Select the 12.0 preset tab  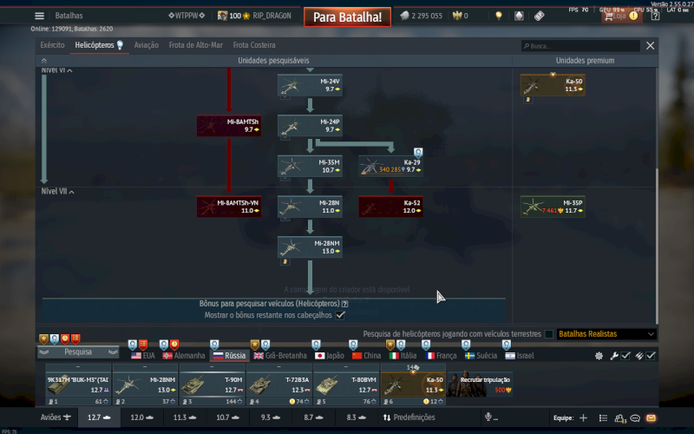141,418
